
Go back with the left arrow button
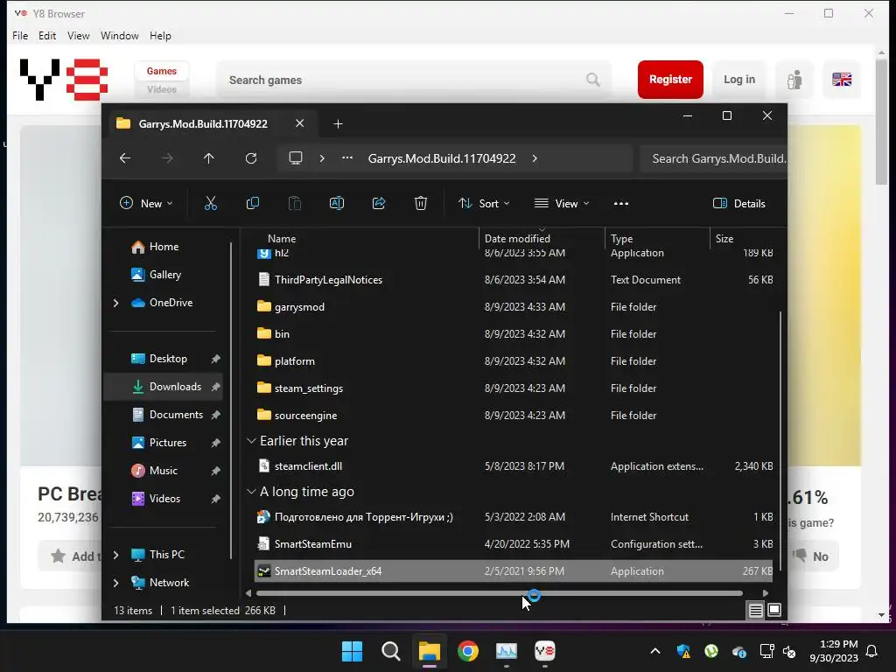click(125, 158)
